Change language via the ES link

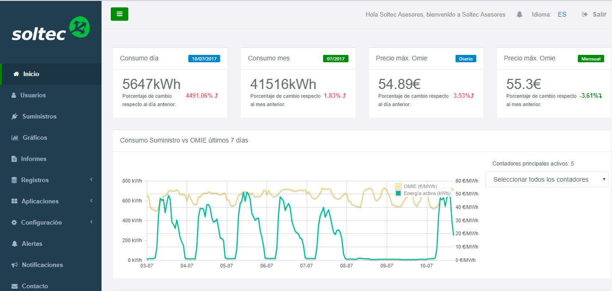pos(562,14)
